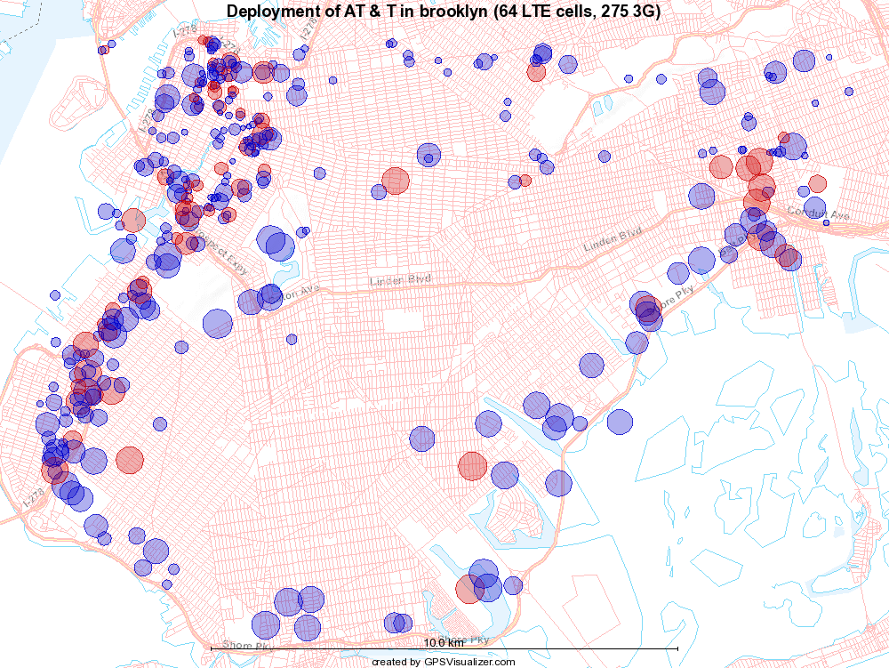Screen dimensions: 889x668
Task: Click the diagonally drawn 'Linden Blvd' road label
Action: pyautogui.click(x=613, y=239)
